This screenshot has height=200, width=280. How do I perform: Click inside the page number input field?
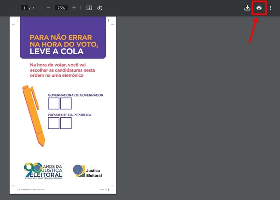24,8
